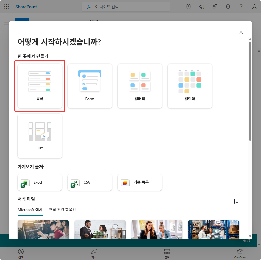Select the Form card
Viewport: 261px width, 260px height.
(x=90, y=86)
